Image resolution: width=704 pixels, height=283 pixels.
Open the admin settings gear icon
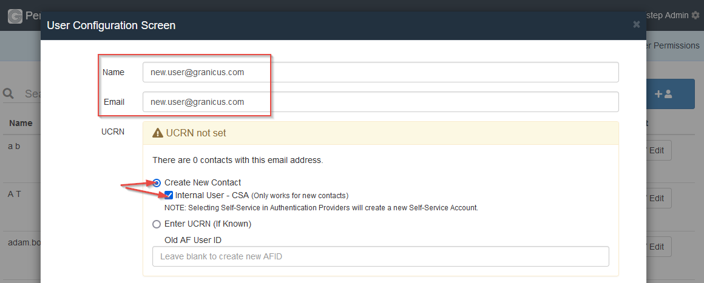(x=696, y=15)
